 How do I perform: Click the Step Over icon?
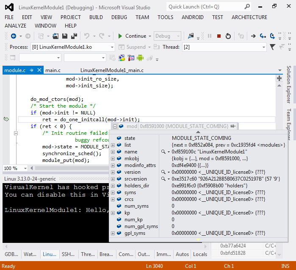click(x=272, y=36)
